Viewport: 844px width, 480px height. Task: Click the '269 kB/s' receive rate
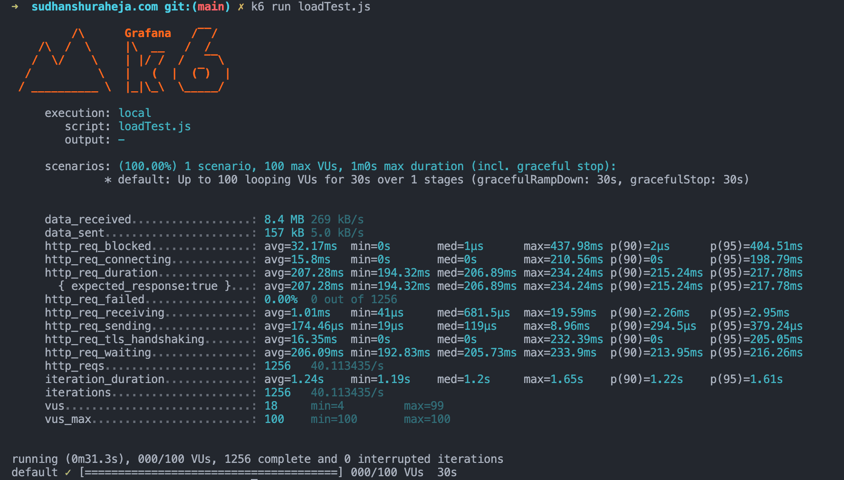pos(337,220)
